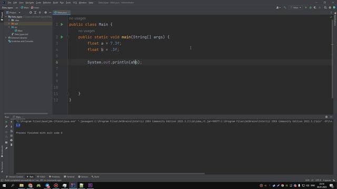Click the down arrow in Run console toolbar
This screenshot has height=189, width=337.
12,127
